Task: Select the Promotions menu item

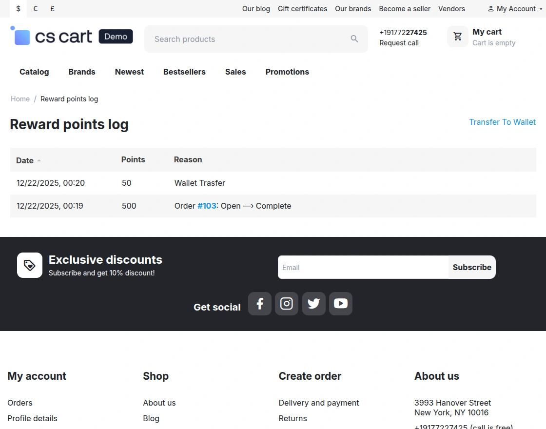Action: 287,72
